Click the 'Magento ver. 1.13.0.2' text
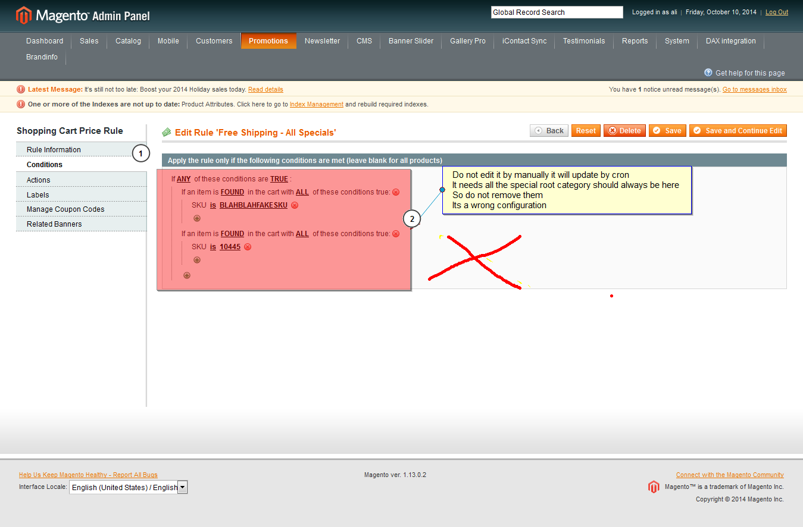803x527 pixels. (395, 475)
